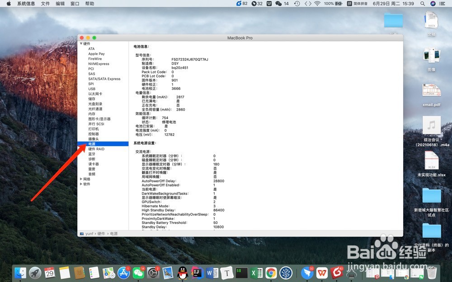Open WeChat from the Dock

[138, 273]
